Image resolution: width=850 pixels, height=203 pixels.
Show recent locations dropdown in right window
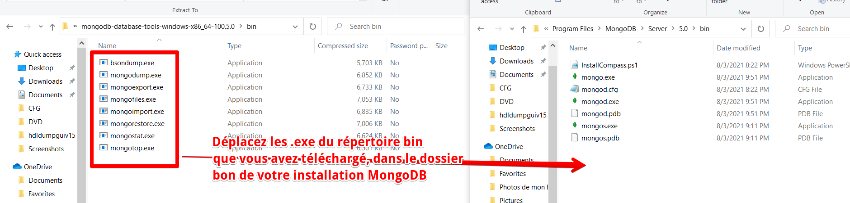click(512, 29)
